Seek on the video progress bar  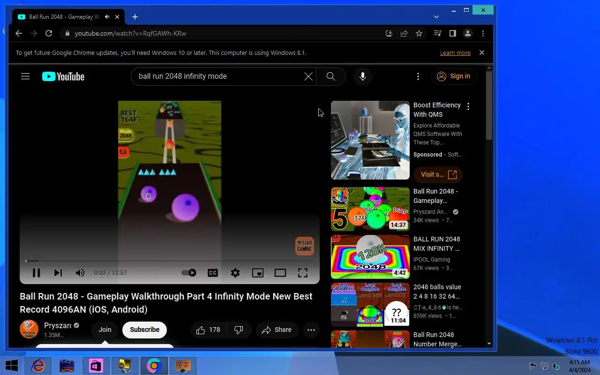pyautogui.click(x=170, y=261)
